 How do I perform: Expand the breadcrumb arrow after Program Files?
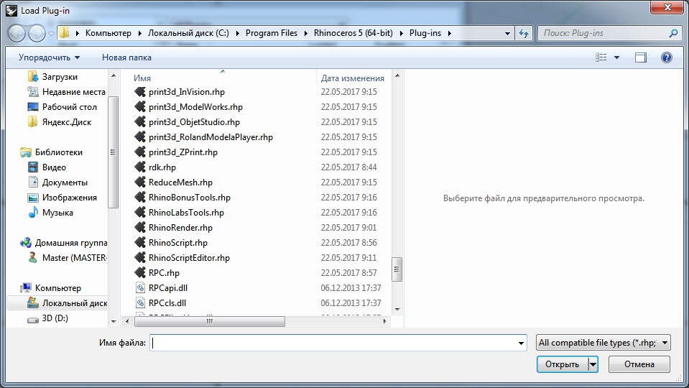(x=306, y=33)
